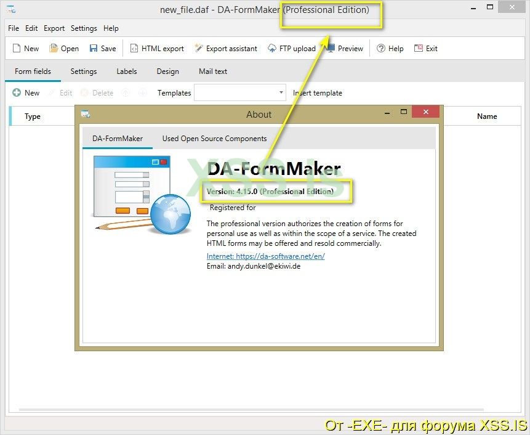Start HTML export from the toolbar

[x=157, y=49]
